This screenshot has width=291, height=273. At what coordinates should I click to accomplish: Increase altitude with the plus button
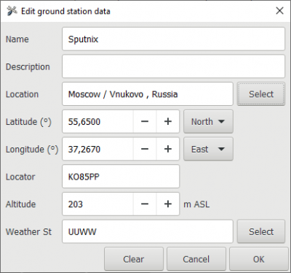168,204
